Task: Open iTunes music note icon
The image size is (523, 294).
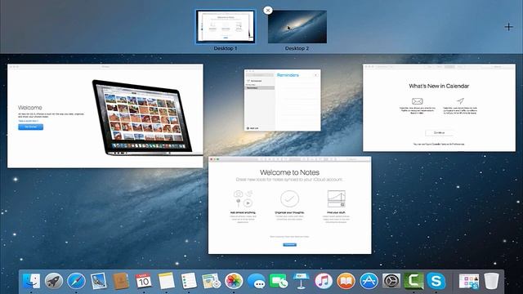Action: tap(324, 281)
